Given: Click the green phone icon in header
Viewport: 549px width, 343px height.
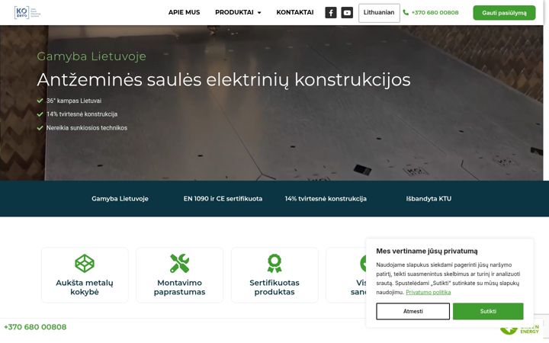Looking at the screenshot, I should tap(406, 13).
